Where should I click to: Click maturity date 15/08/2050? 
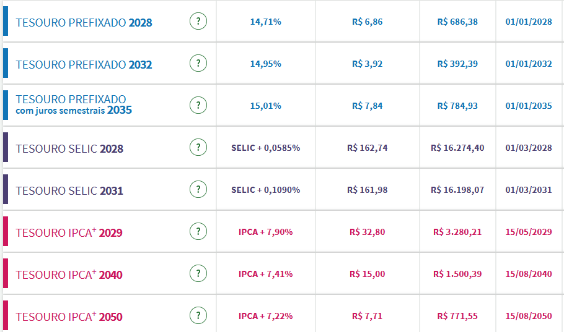point(529,316)
